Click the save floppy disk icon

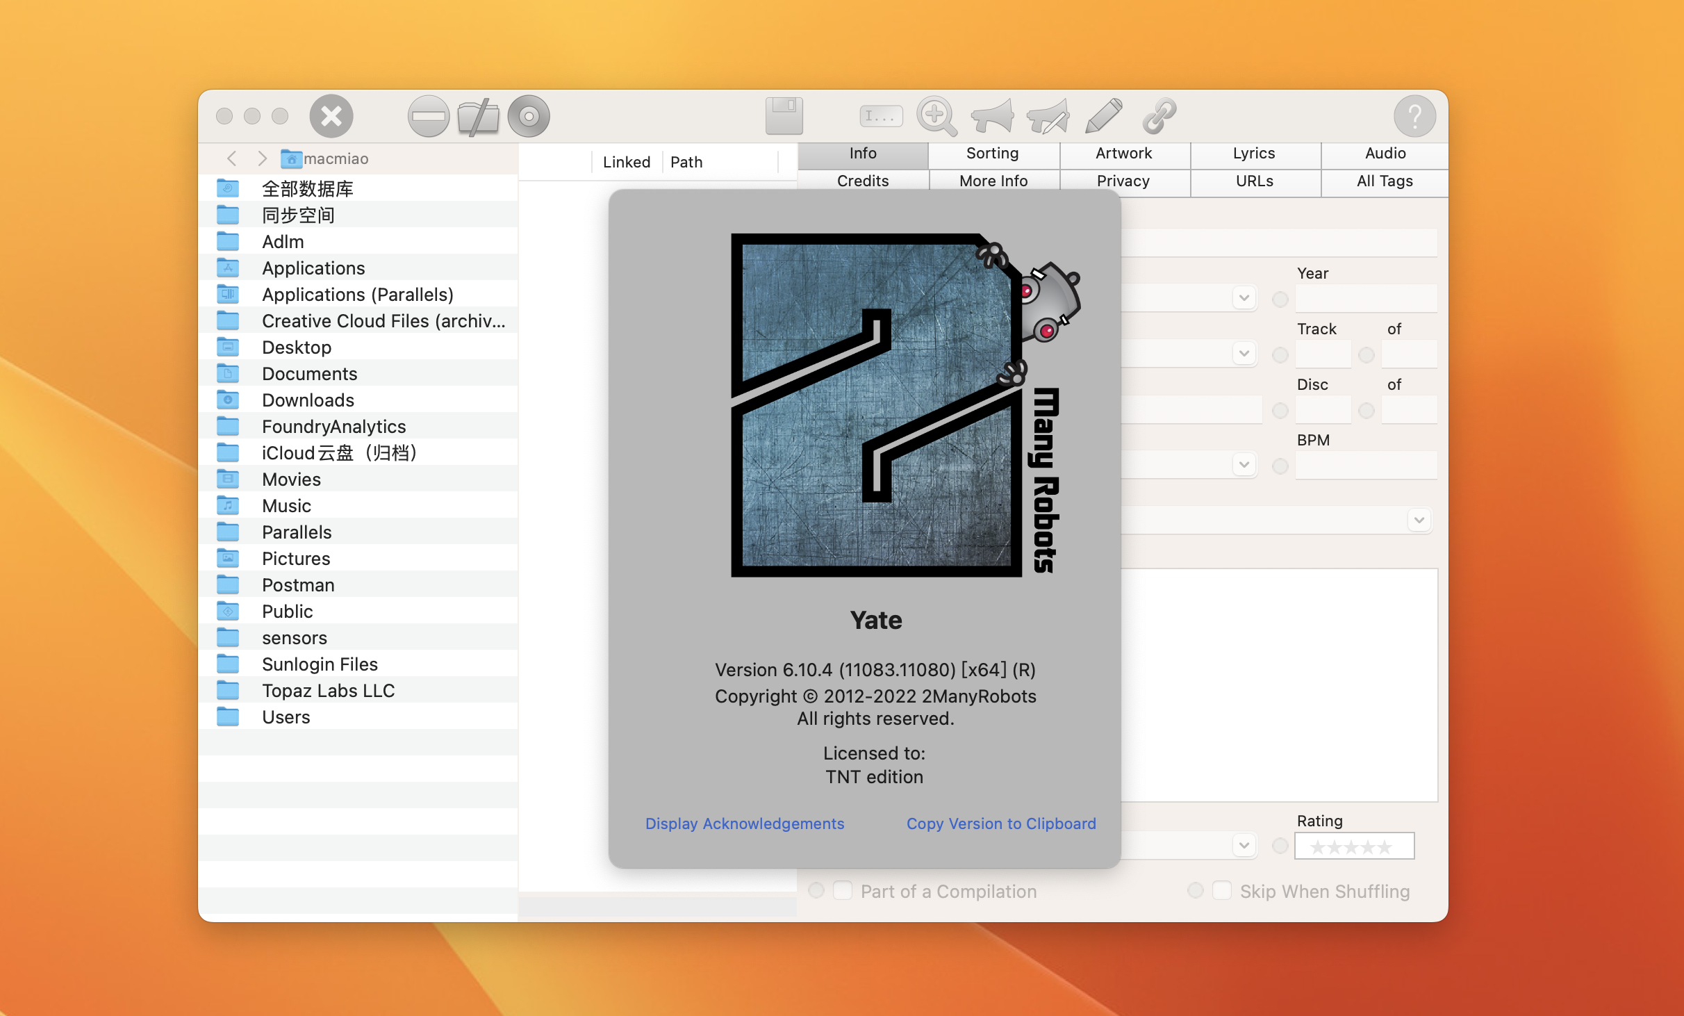pyautogui.click(x=784, y=115)
